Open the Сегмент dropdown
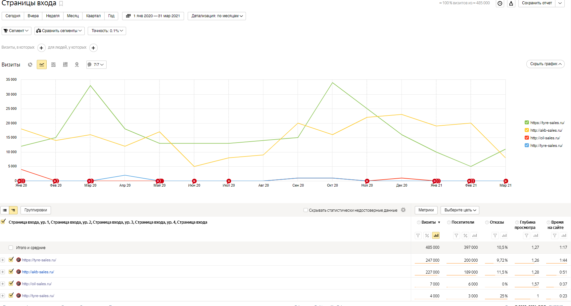The width and height of the screenshot is (571, 306). point(17,31)
